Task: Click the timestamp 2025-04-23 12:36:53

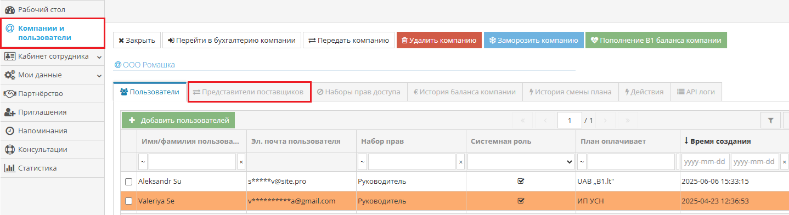Action: coord(715,201)
